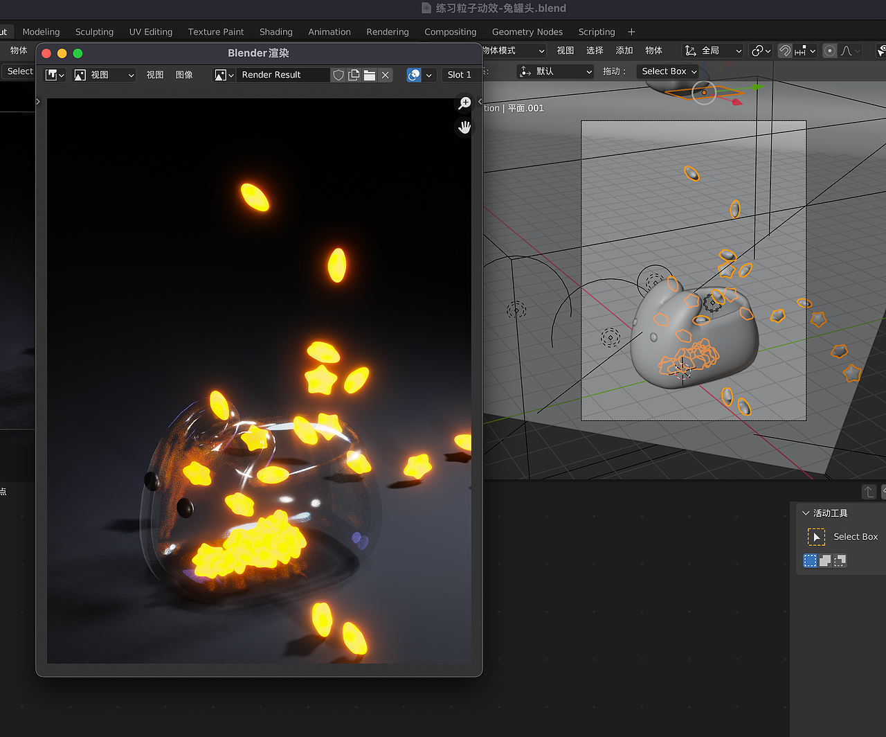Collapse the 活动工具 panel header
Image resolution: width=886 pixels, height=737 pixels.
[805, 513]
